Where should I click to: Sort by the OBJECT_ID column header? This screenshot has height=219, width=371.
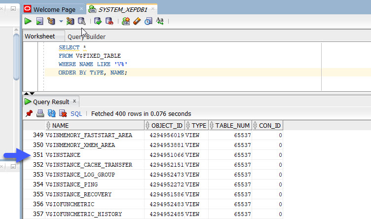[x=165, y=126]
